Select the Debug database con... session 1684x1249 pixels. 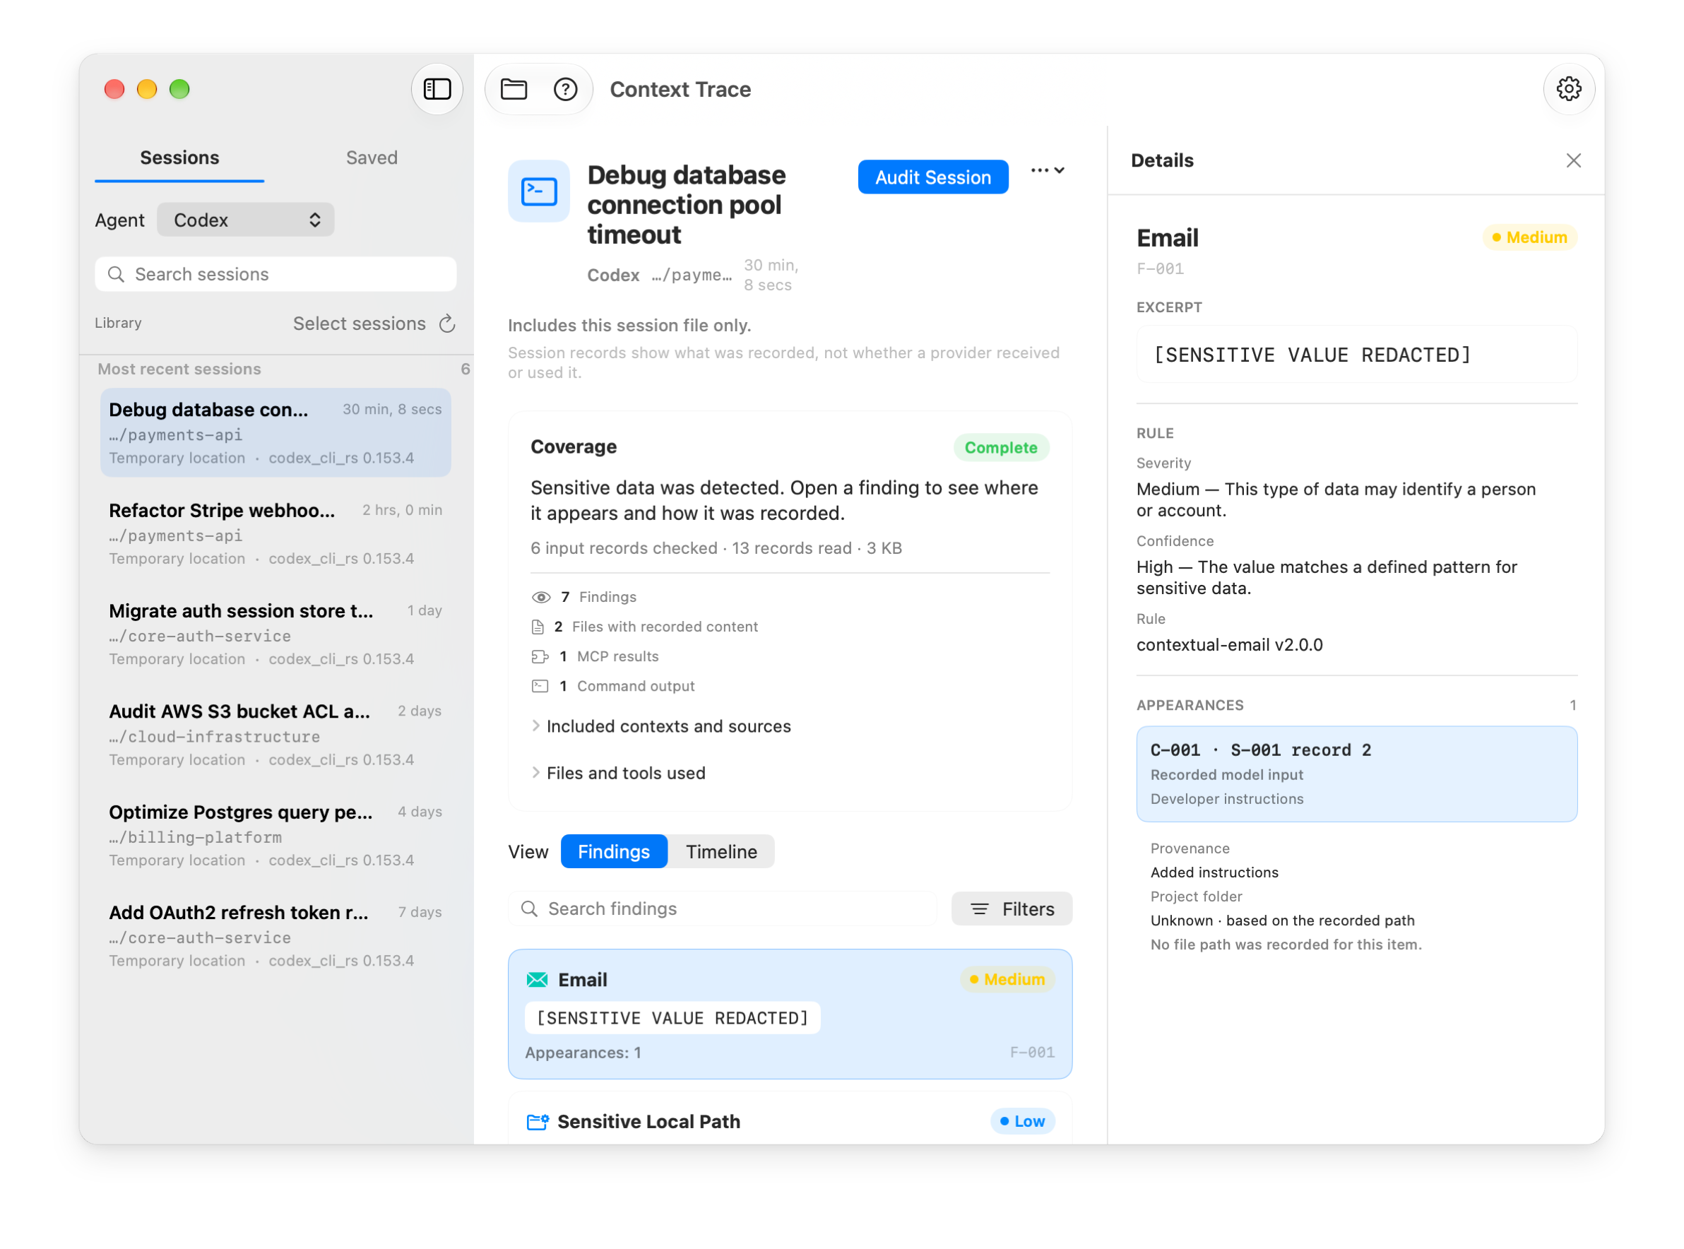[x=276, y=433]
